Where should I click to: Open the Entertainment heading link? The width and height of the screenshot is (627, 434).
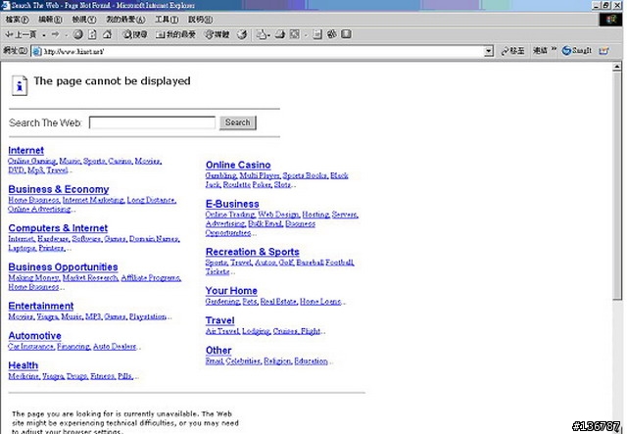click(41, 306)
